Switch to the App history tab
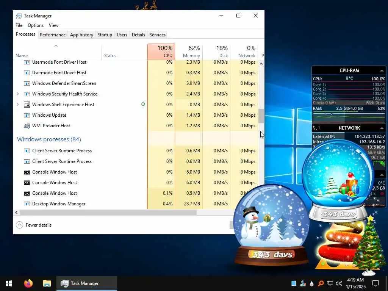This screenshot has width=388, height=291. click(x=81, y=35)
